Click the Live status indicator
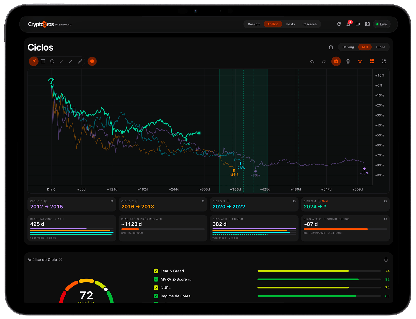Image resolution: width=416 pixels, height=319 pixels. click(x=382, y=24)
